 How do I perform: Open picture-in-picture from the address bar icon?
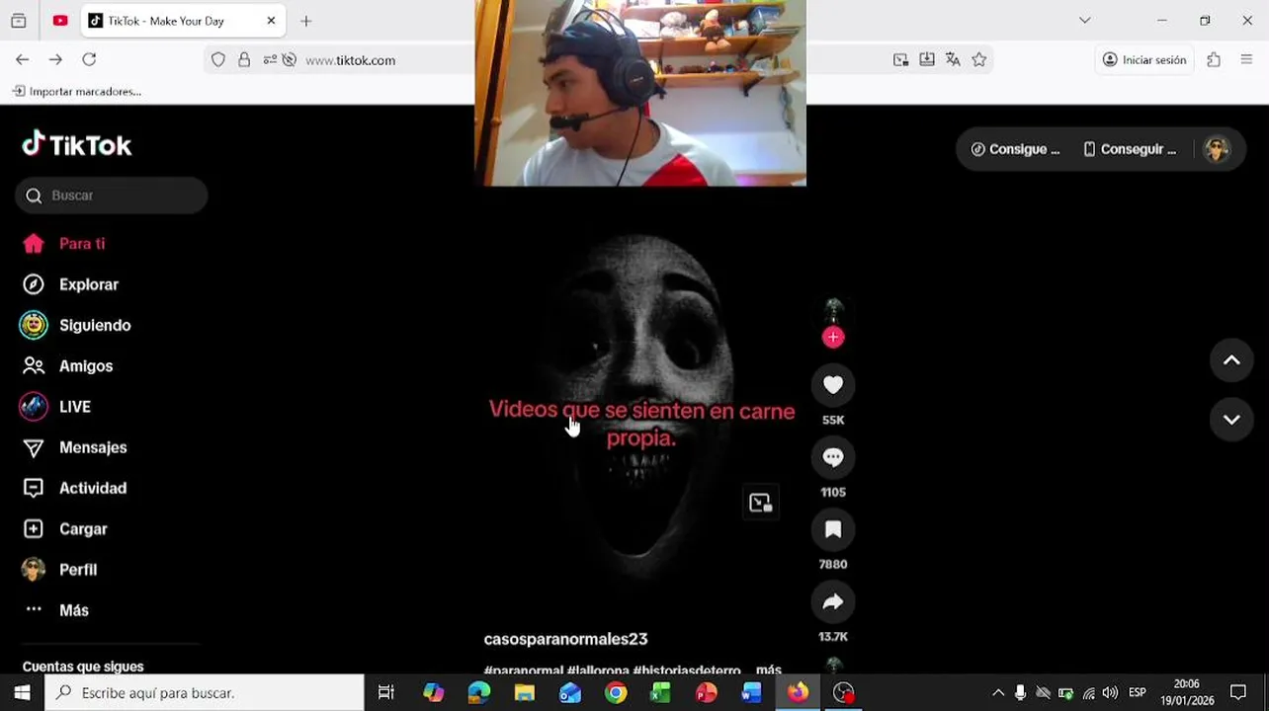click(x=900, y=60)
